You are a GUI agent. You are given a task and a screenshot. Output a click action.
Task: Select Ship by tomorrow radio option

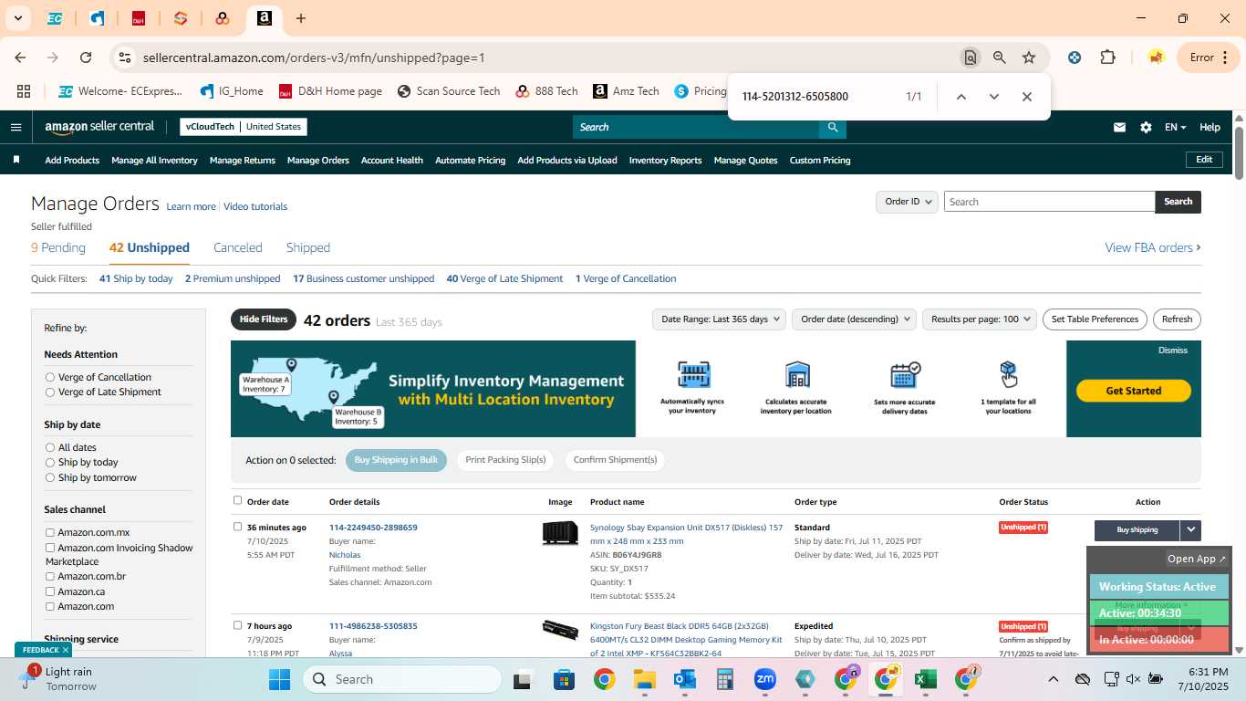tap(50, 477)
